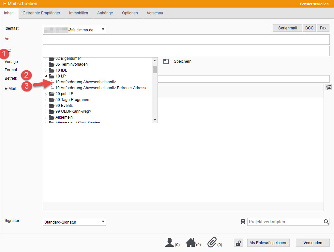Viewport: 334px width, 252px height.
Task: Open the Vorschau tab
Action: tap(155, 13)
